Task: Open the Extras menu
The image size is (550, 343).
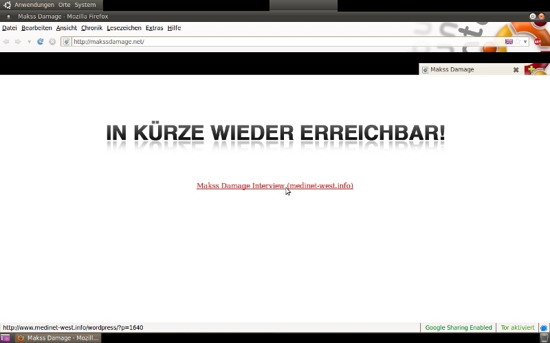Action: tap(154, 28)
